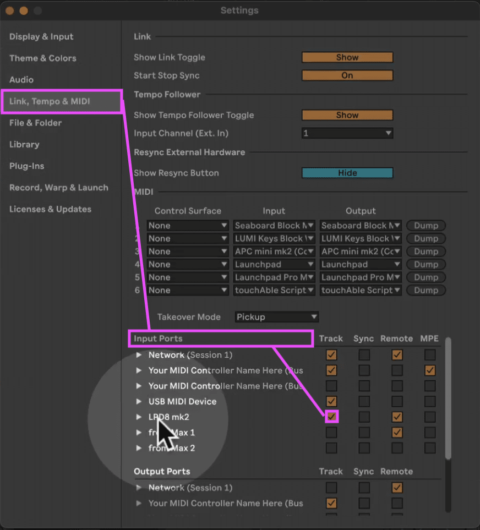Open the APC mini mk2 input dropdown
The width and height of the screenshot is (480, 530).
click(x=274, y=252)
